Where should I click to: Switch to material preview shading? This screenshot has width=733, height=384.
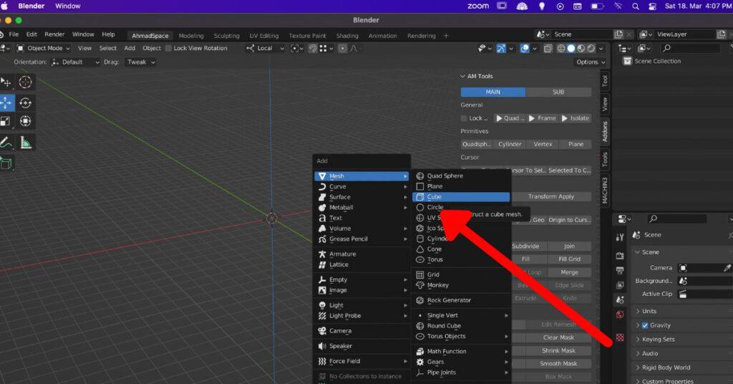tap(581, 48)
